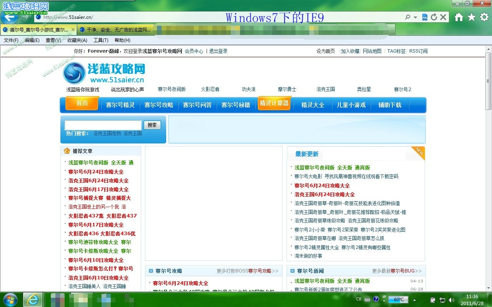Open the 帮助(H) menu

point(122,40)
